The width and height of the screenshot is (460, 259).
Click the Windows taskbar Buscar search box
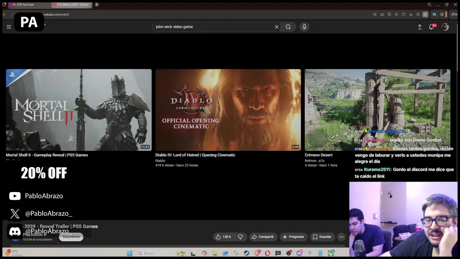click(x=161, y=253)
